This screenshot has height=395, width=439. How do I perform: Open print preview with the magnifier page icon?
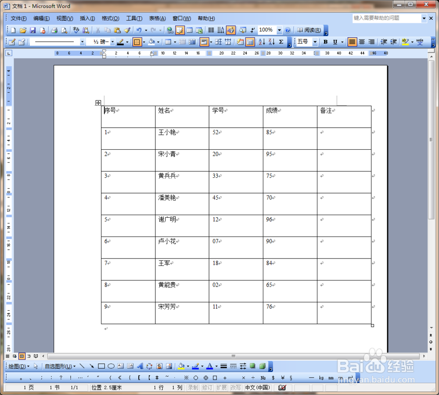pyautogui.click(x=64, y=30)
